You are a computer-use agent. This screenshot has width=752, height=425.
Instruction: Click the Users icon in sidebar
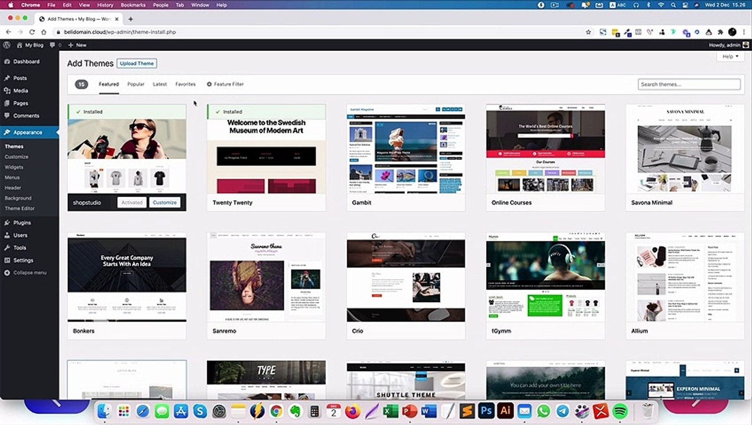tap(7, 235)
